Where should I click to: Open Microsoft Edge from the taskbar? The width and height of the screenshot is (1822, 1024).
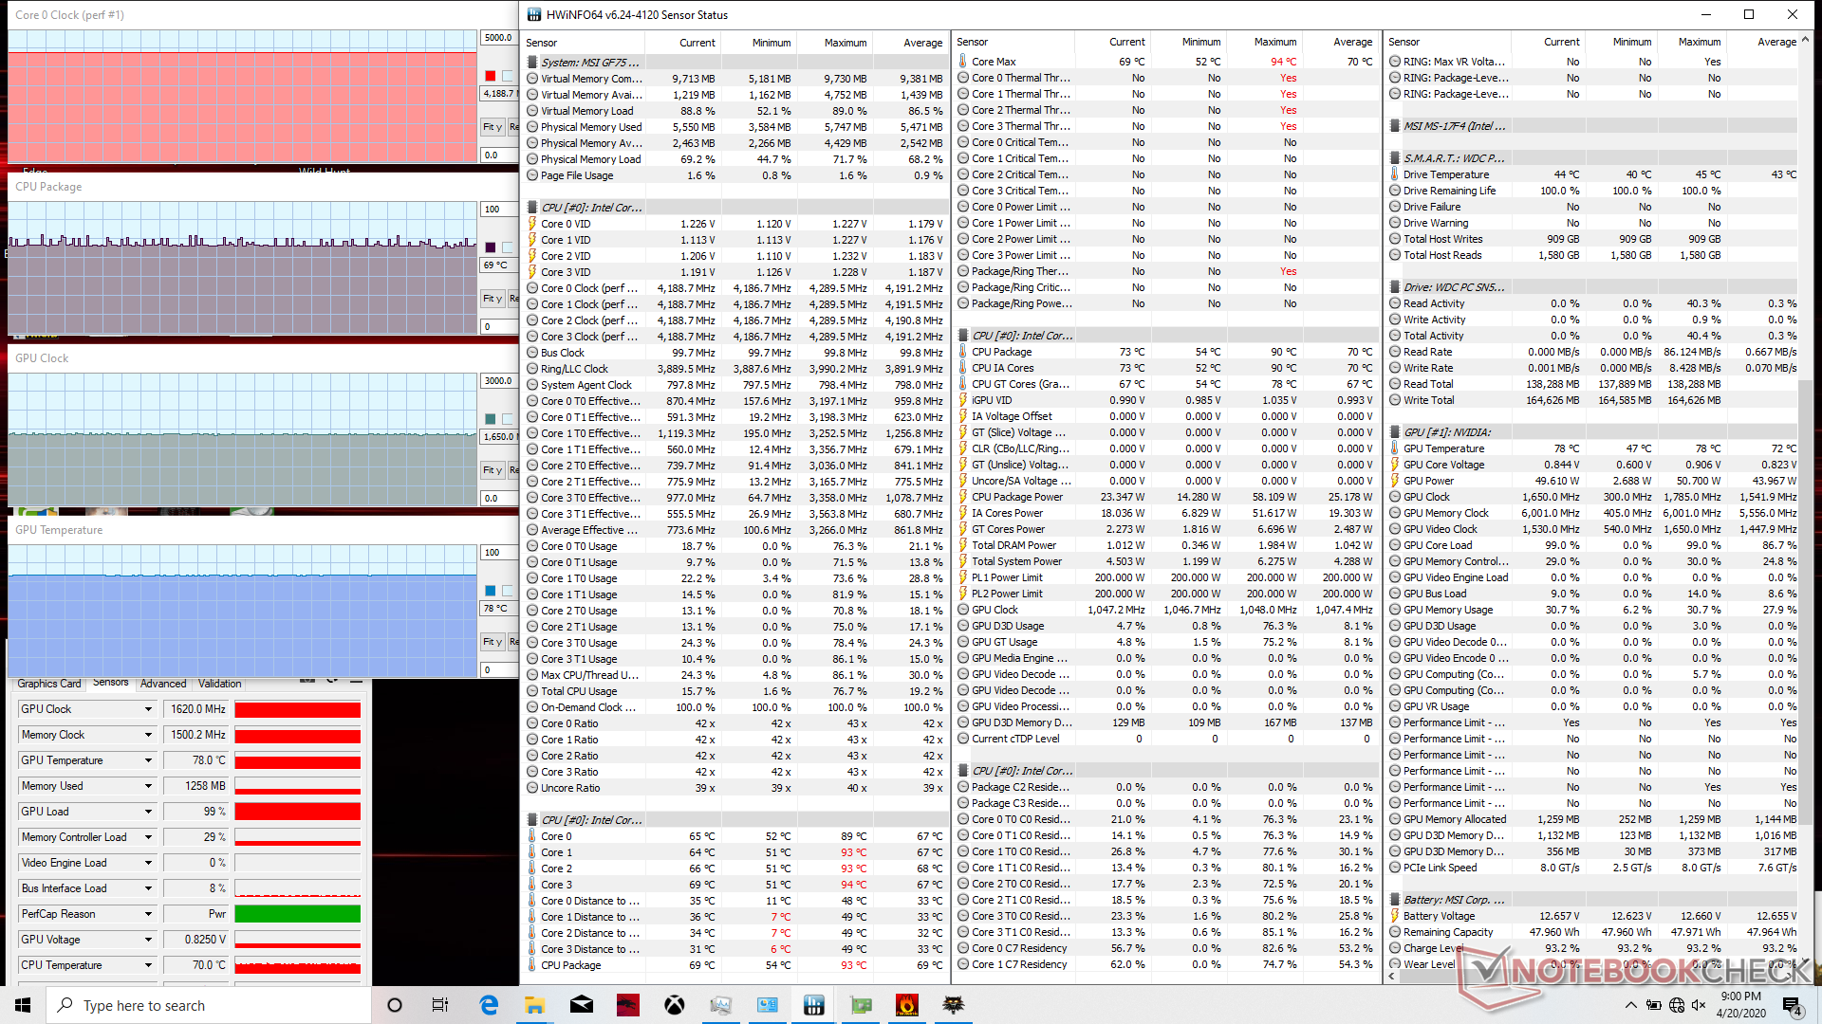tap(489, 1005)
